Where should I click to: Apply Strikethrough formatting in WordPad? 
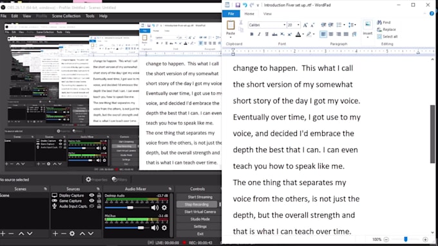coord(274,34)
